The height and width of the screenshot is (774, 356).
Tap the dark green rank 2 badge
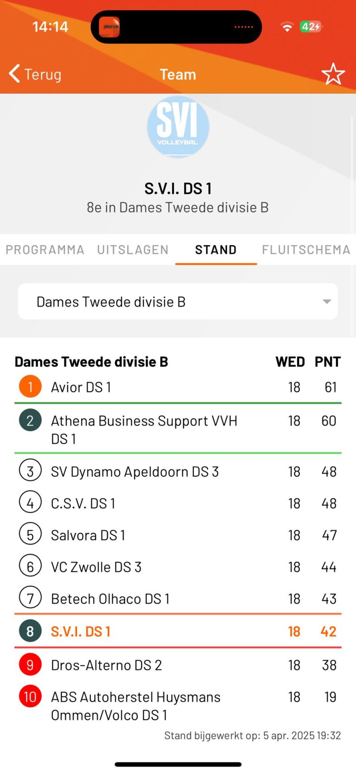point(30,420)
